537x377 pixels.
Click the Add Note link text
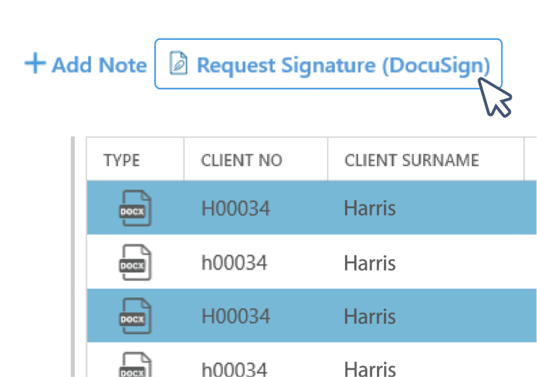point(99,64)
